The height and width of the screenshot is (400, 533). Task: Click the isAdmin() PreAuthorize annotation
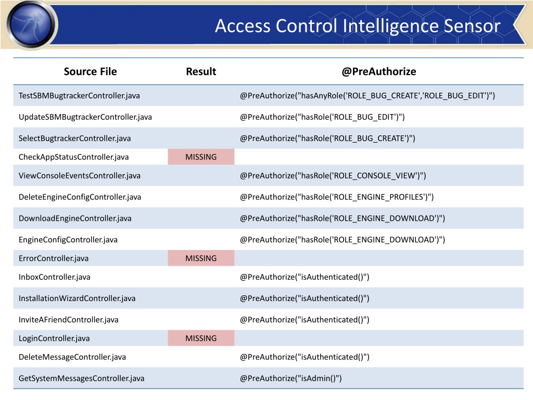(x=290, y=378)
